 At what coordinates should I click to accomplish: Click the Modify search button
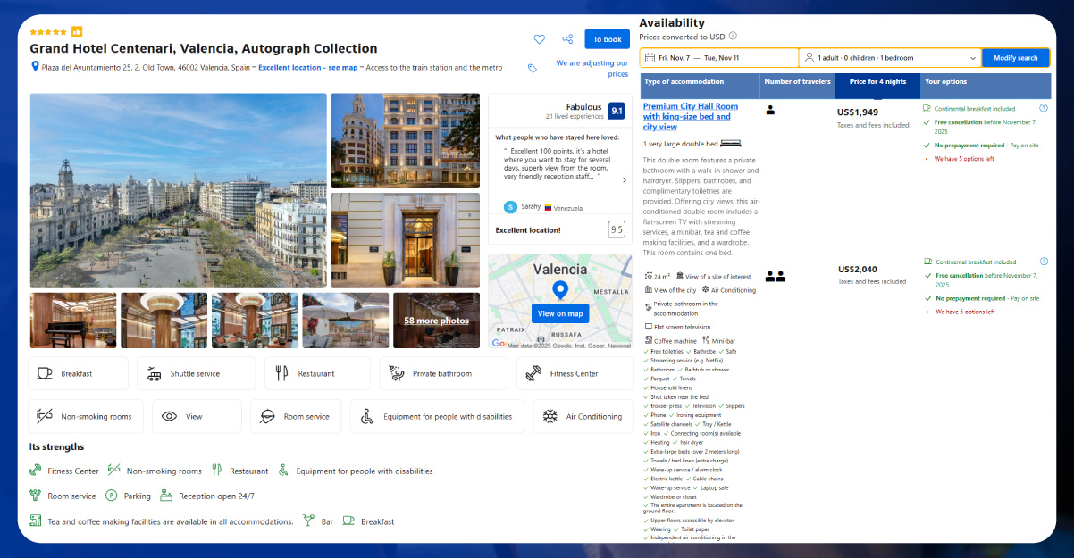click(1016, 58)
